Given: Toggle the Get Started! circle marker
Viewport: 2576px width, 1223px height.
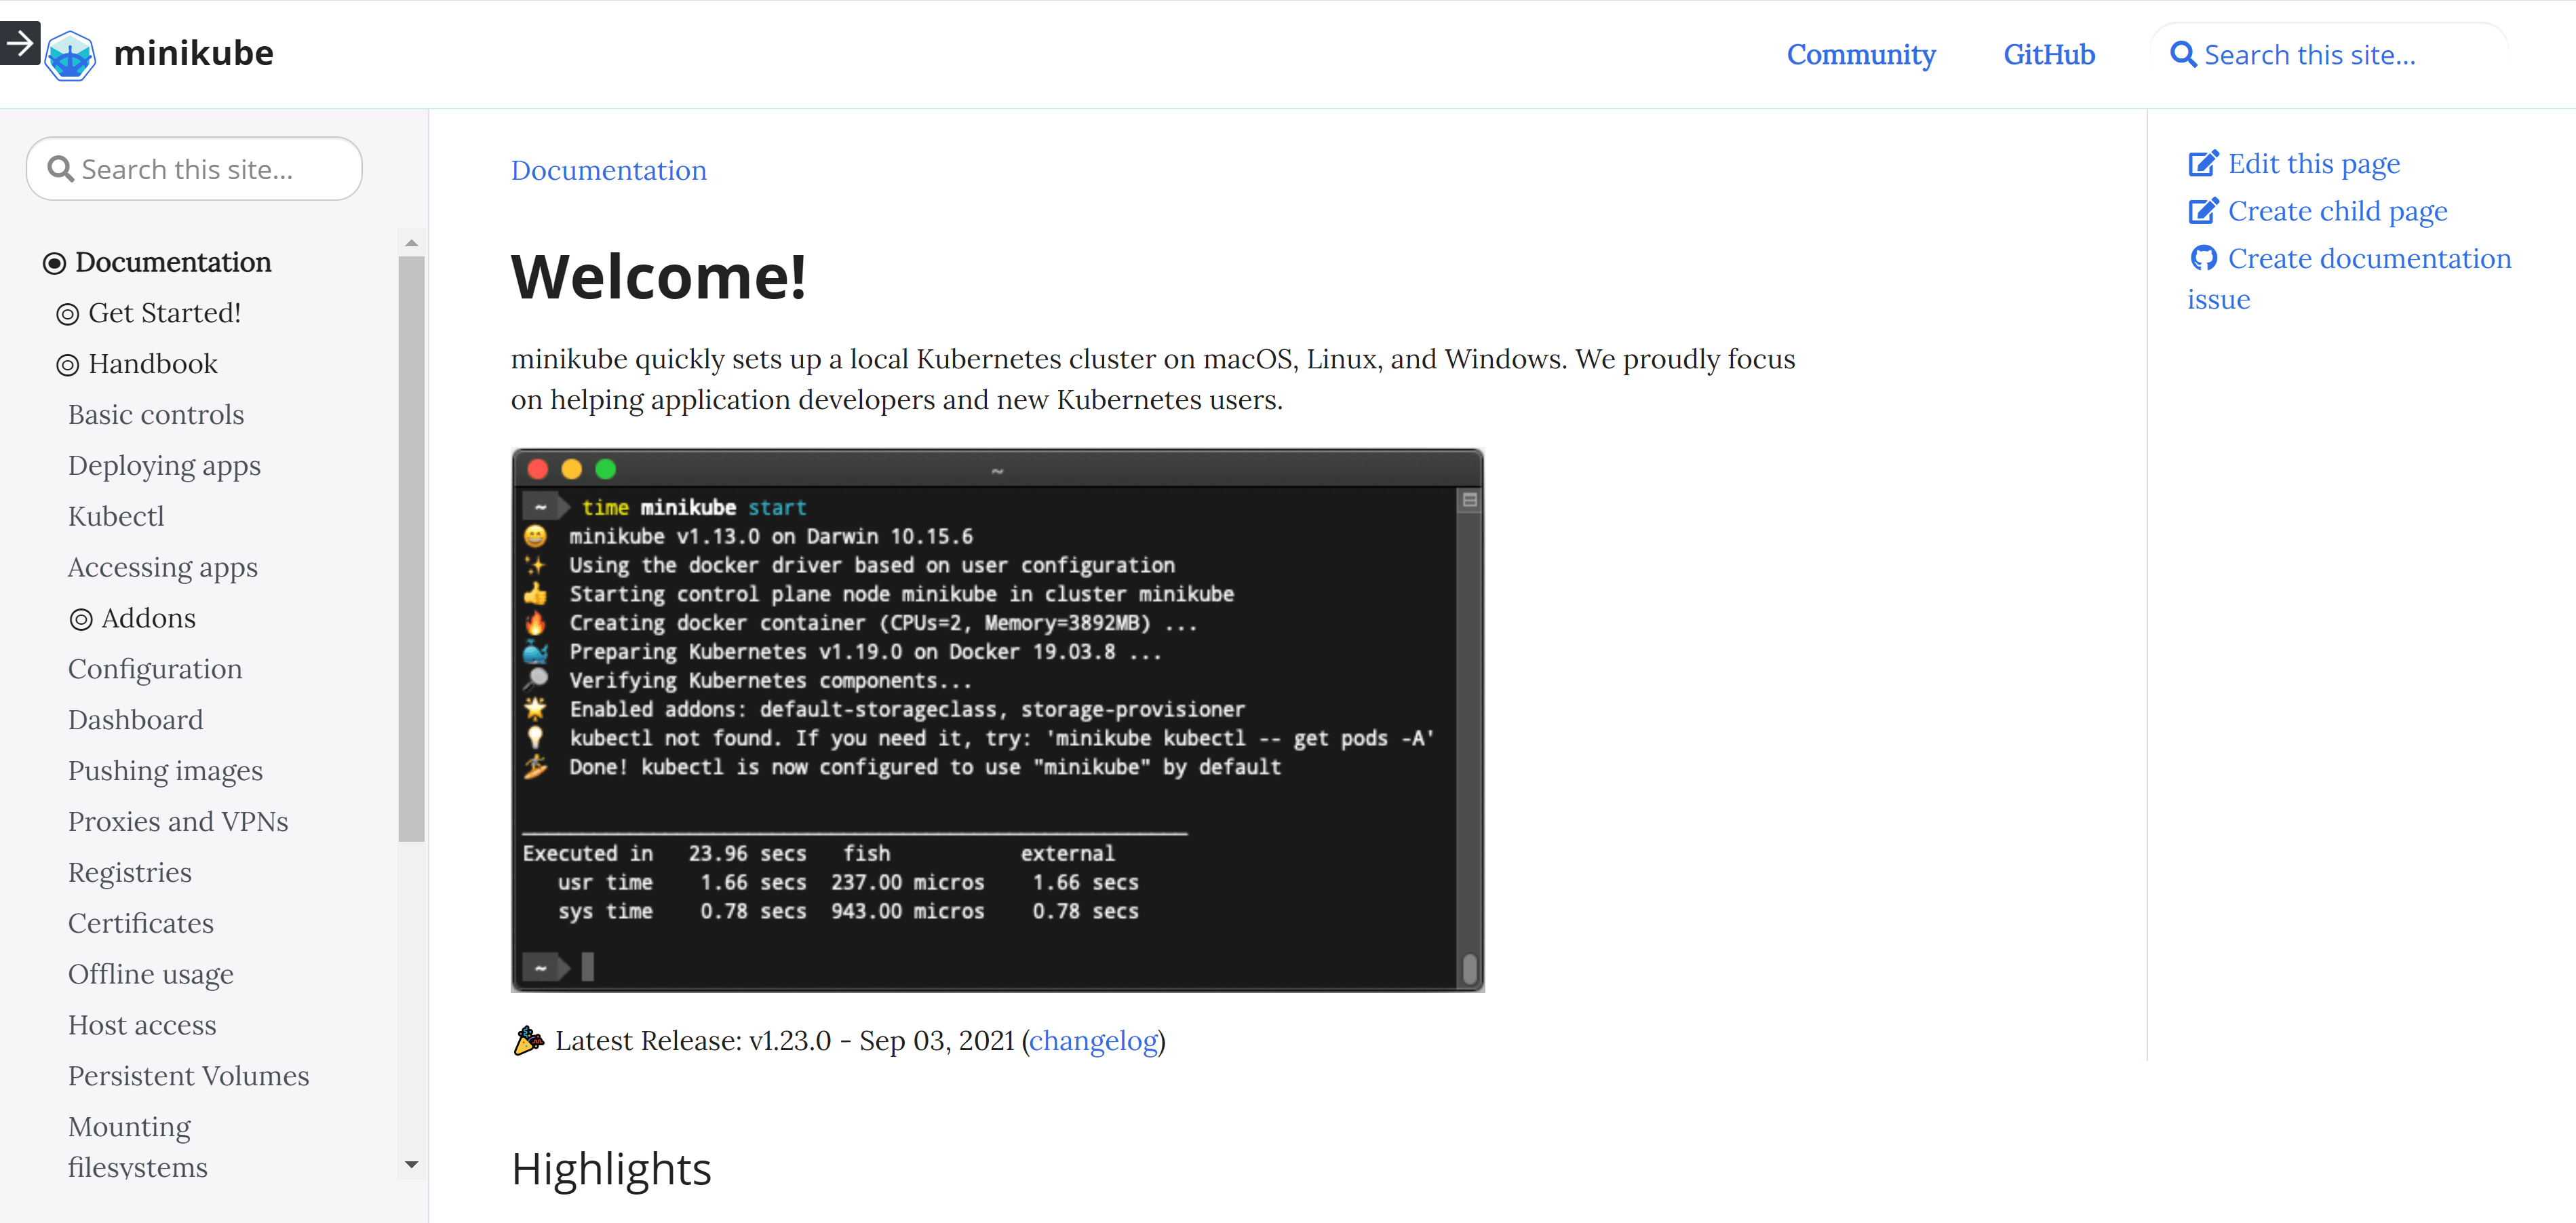Looking at the screenshot, I should click(x=67, y=314).
